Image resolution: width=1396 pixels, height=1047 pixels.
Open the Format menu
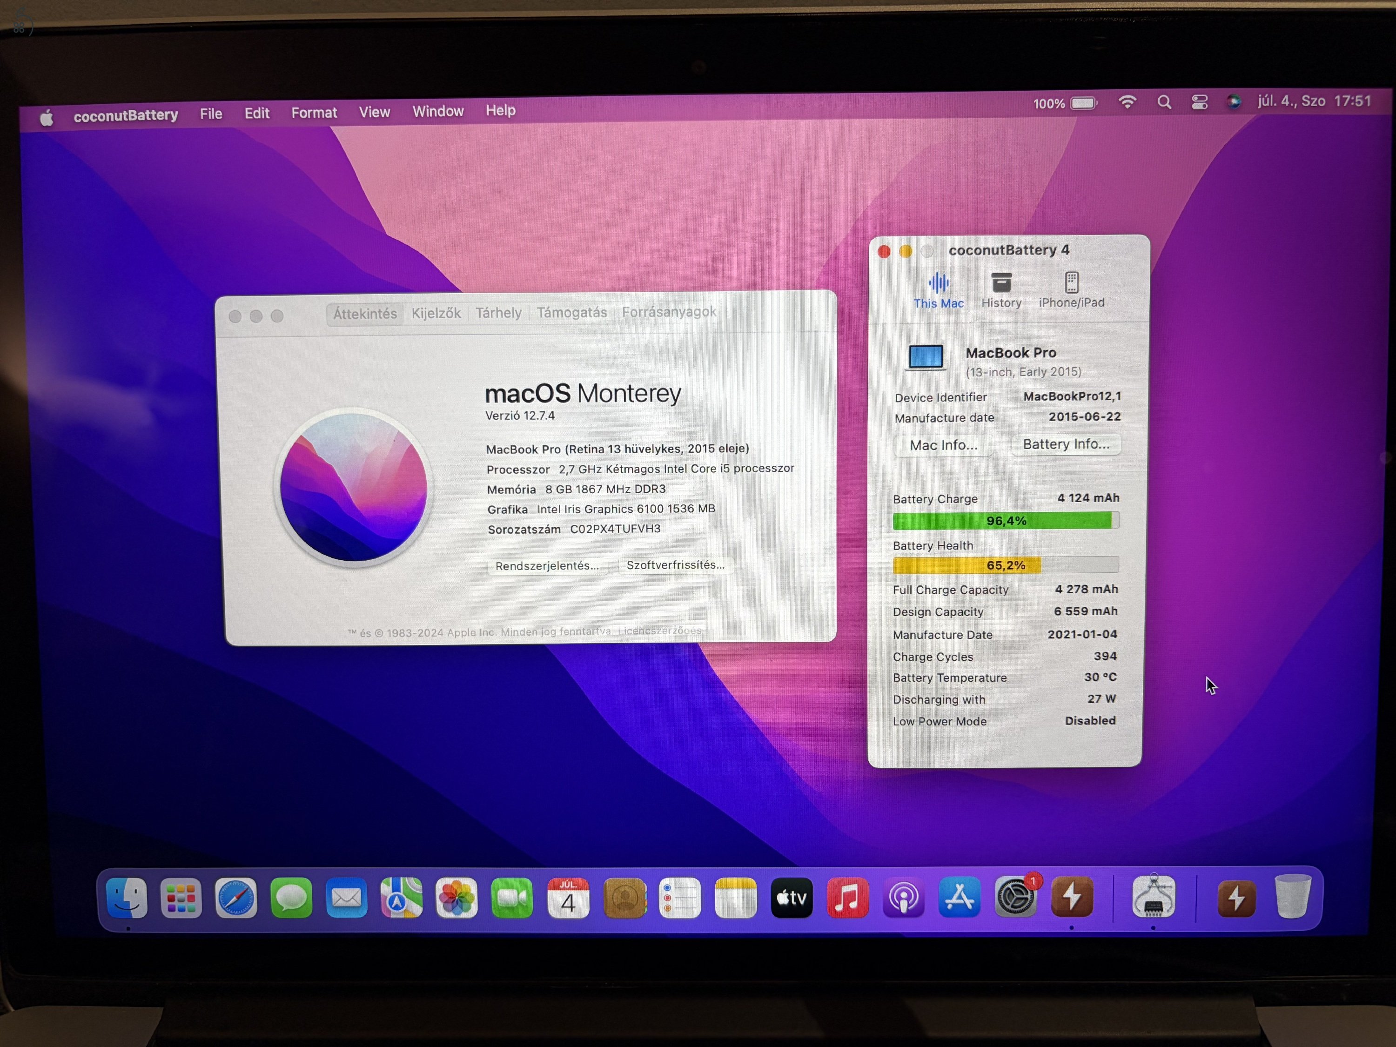(314, 113)
